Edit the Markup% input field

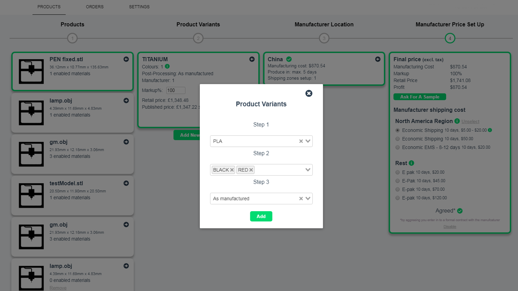[176, 91]
